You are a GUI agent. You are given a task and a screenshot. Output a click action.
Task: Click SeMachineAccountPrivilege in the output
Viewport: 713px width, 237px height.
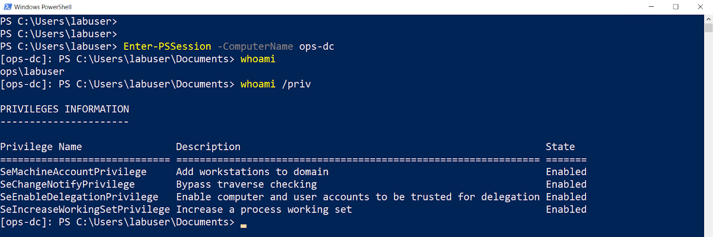click(x=73, y=172)
